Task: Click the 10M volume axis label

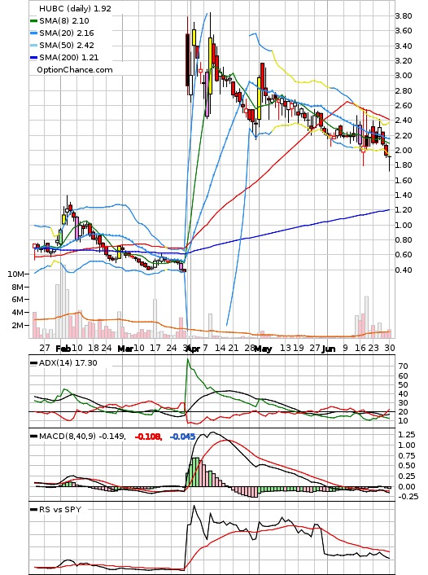Action: 15,274
